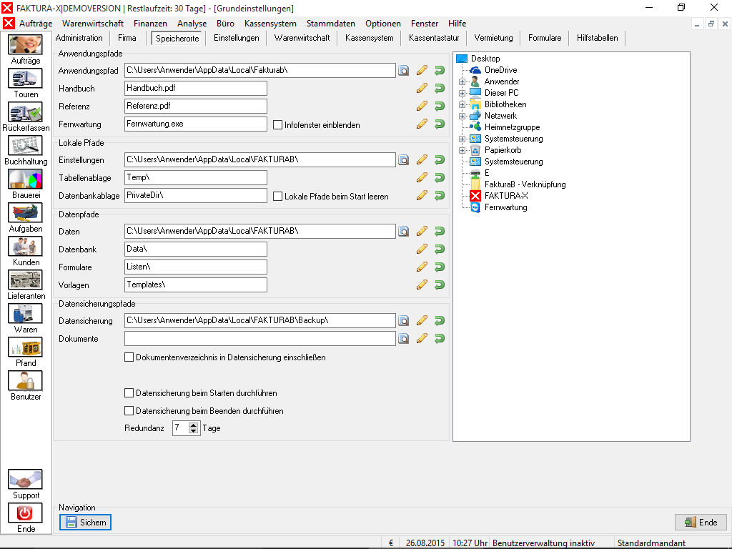Reset the Referenz path with green arrow
732x549 pixels.
pos(440,106)
